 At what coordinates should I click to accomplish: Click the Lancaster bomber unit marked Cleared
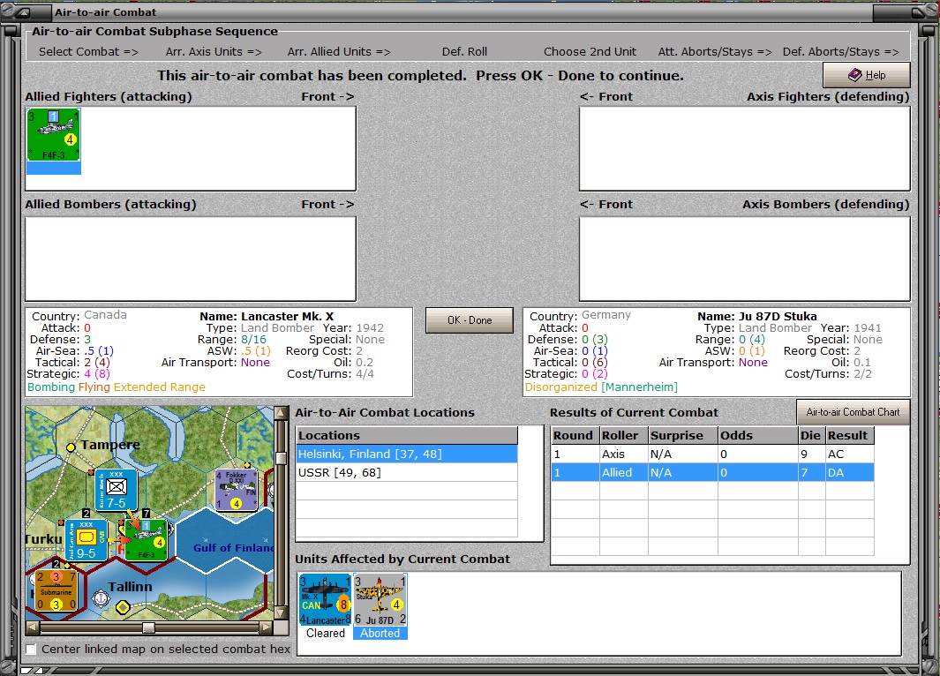(x=325, y=600)
